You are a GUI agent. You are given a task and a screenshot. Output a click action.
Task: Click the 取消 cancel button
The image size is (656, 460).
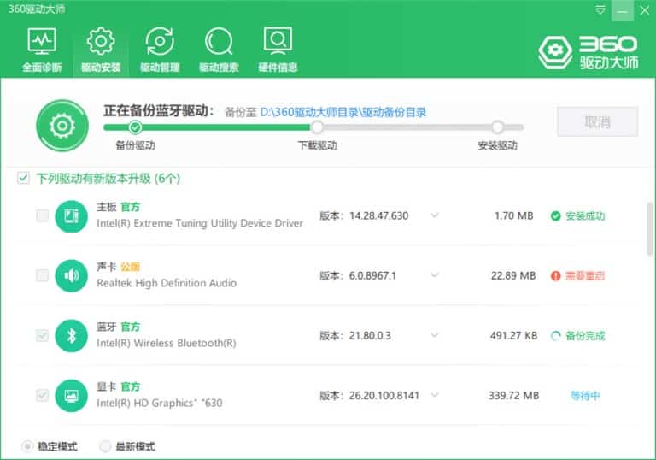[597, 122]
